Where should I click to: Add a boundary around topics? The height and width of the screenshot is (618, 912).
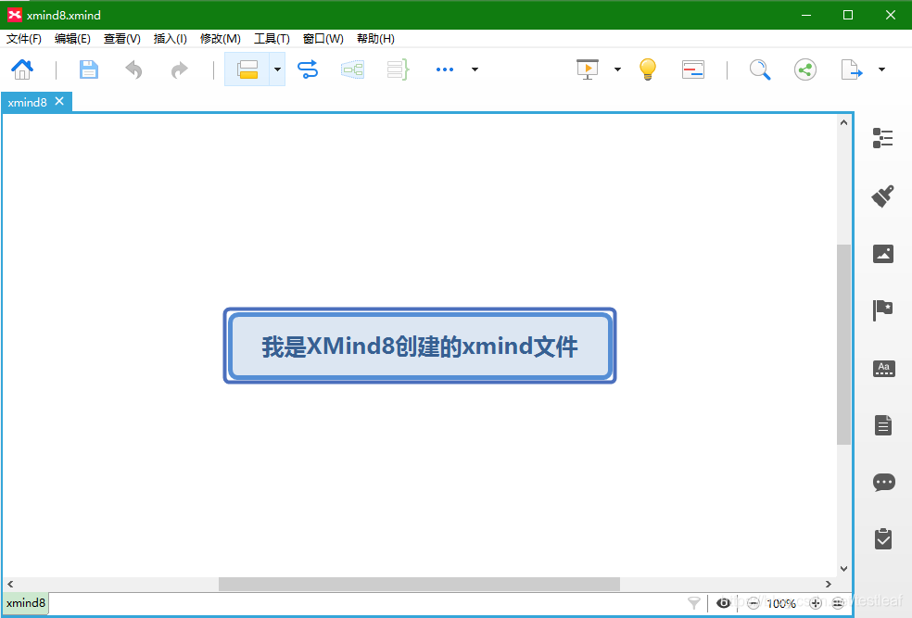point(352,69)
